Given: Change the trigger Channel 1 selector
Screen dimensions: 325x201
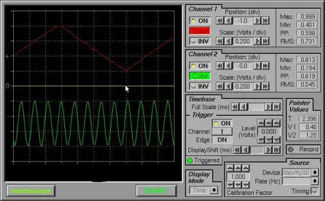Looking at the screenshot, I should pyautogui.click(x=222, y=131).
